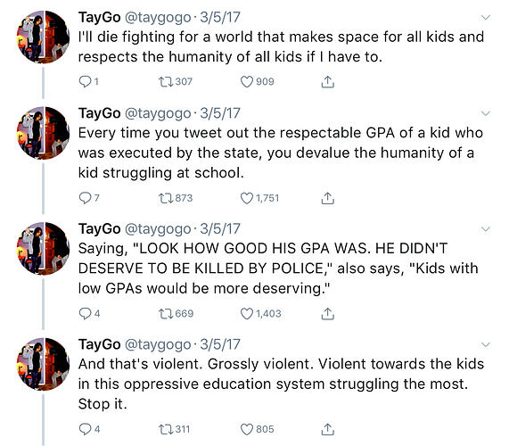
Task: Open dropdown chevron on first tweet
Action: click(485, 17)
